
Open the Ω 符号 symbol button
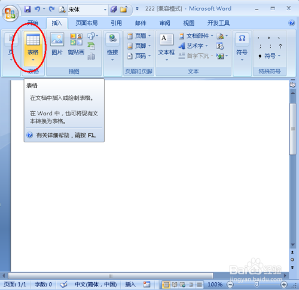tap(242, 47)
